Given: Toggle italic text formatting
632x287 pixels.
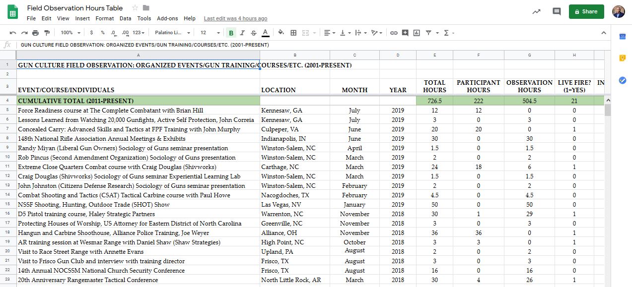Looking at the screenshot, I should [x=242, y=33].
